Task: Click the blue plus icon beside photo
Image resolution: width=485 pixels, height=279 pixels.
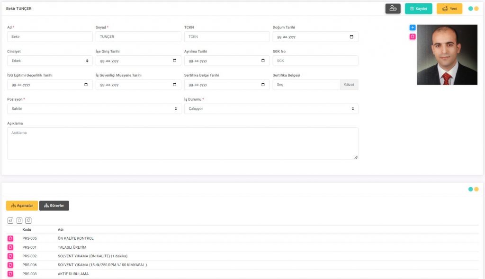Action: tap(413, 28)
